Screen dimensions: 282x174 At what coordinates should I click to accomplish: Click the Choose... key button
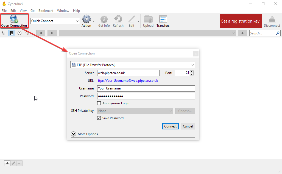185,111
